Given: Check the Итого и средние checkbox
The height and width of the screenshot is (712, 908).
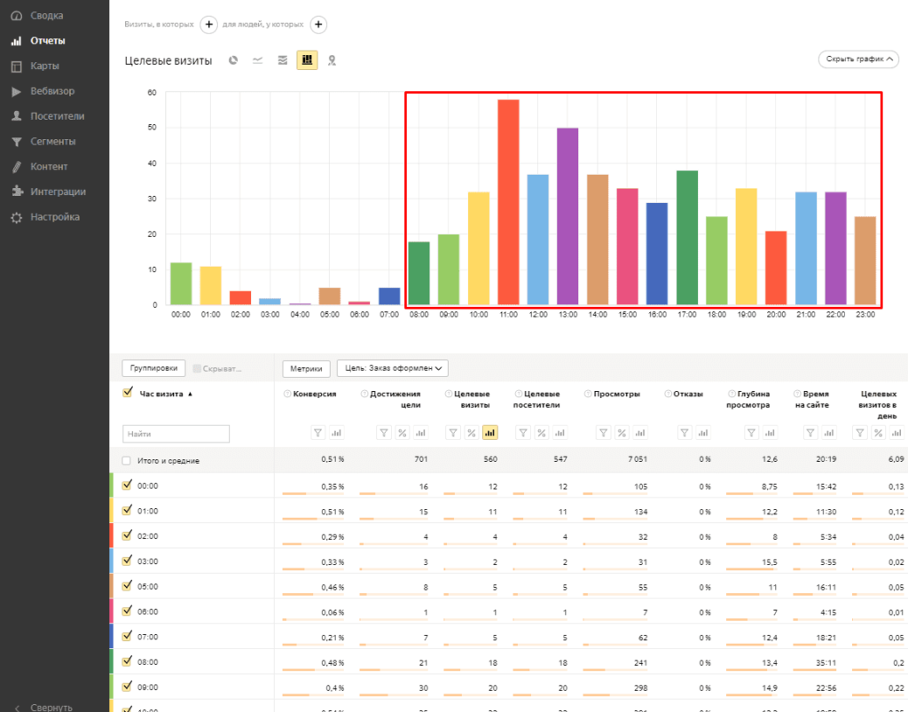Looking at the screenshot, I should 127,461.
